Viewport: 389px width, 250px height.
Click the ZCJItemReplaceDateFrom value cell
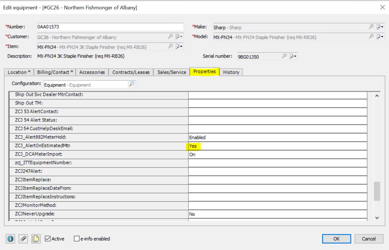pyautogui.click(x=278, y=189)
